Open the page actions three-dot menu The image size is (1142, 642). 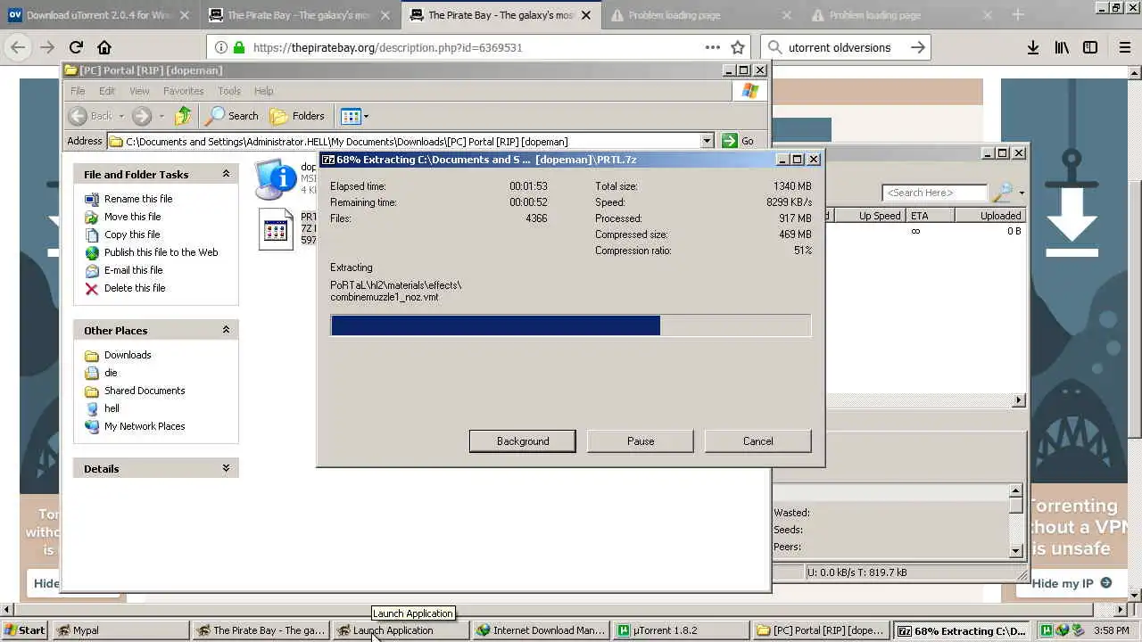(712, 48)
